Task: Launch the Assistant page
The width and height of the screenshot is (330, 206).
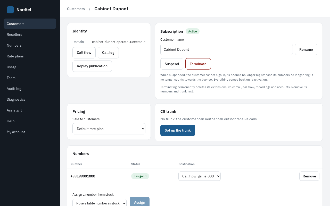Action: tap(30, 110)
